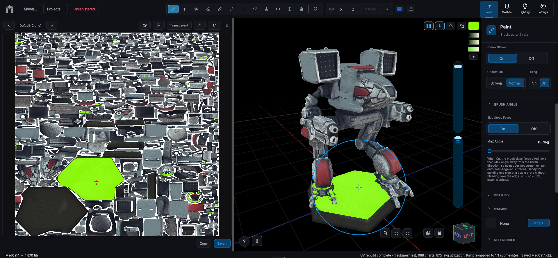This screenshot has width=558, height=258.
Task: Click the flask icon in toolbar
Action: pos(411,9)
